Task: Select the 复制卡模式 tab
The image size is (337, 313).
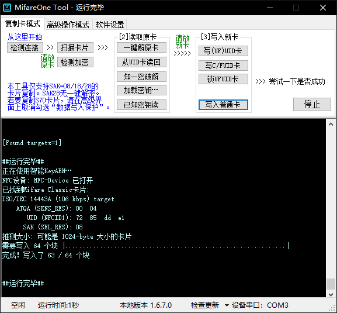Action: (23, 23)
